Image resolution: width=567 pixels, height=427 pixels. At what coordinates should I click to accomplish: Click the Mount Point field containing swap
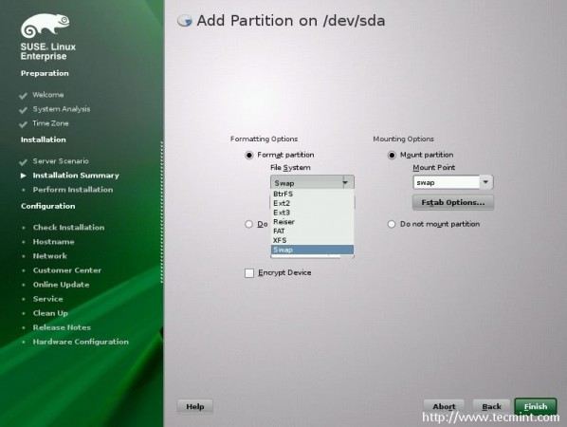[x=447, y=182]
